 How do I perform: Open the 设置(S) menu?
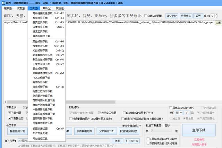point(21,8)
